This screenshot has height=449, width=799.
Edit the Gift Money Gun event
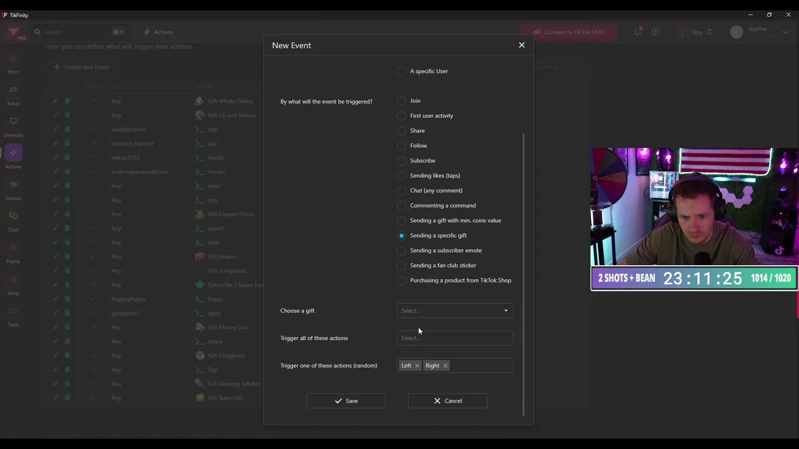pyautogui.click(x=56, y=327)
